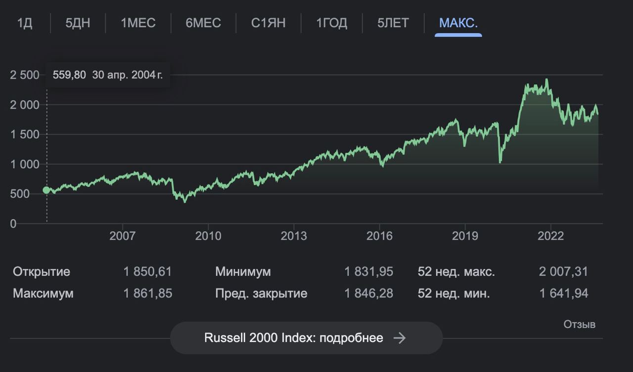Image resolution: width=633 pixels, height=372 pixels.
Task: Click the 2022 label on time axis
Action: click(x=550, y=236)
